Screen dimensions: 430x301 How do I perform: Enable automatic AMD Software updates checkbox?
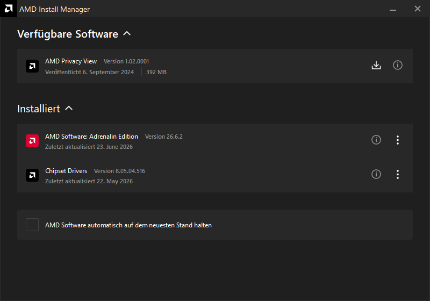tap(32, 225)
